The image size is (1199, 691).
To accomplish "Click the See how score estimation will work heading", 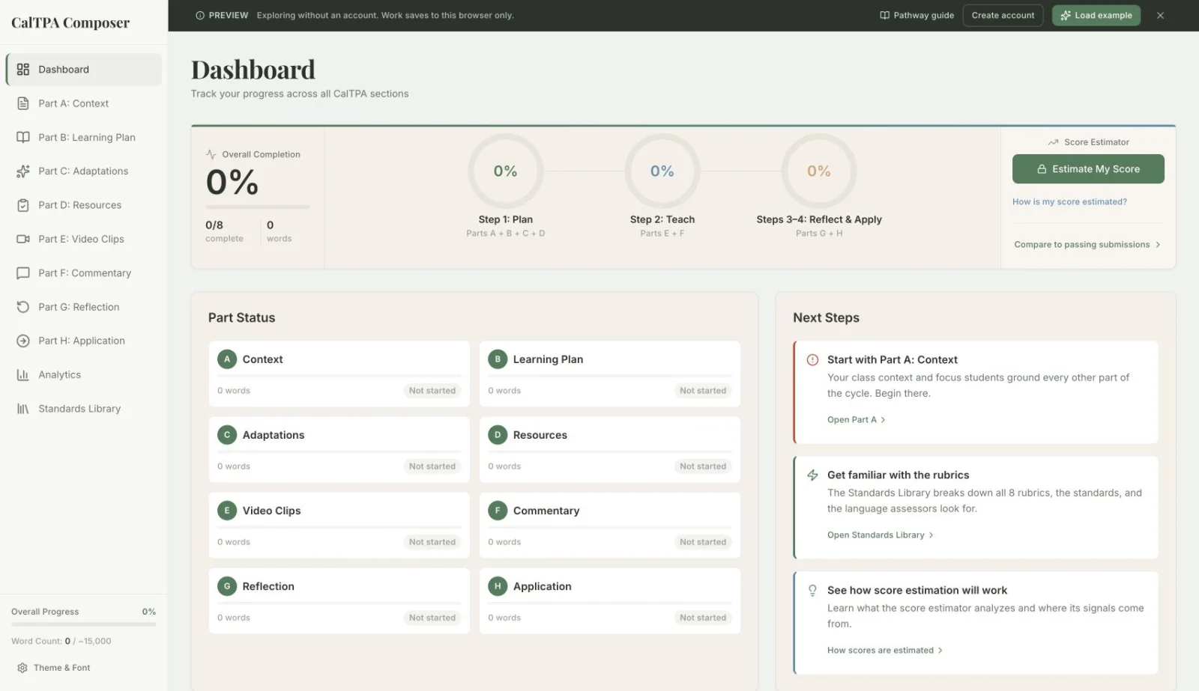I will click(x=917, y=591).
